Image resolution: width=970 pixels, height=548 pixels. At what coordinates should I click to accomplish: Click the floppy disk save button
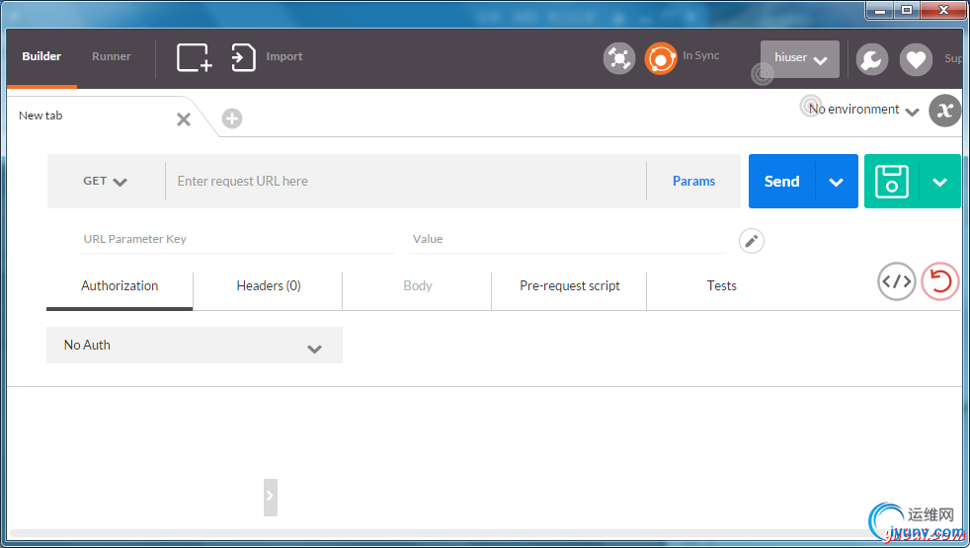click(x=891, y=182)
